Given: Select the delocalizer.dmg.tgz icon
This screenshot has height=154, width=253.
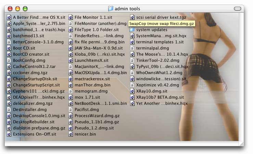Looking at the screenshot, I should click(x=9, y=103).
